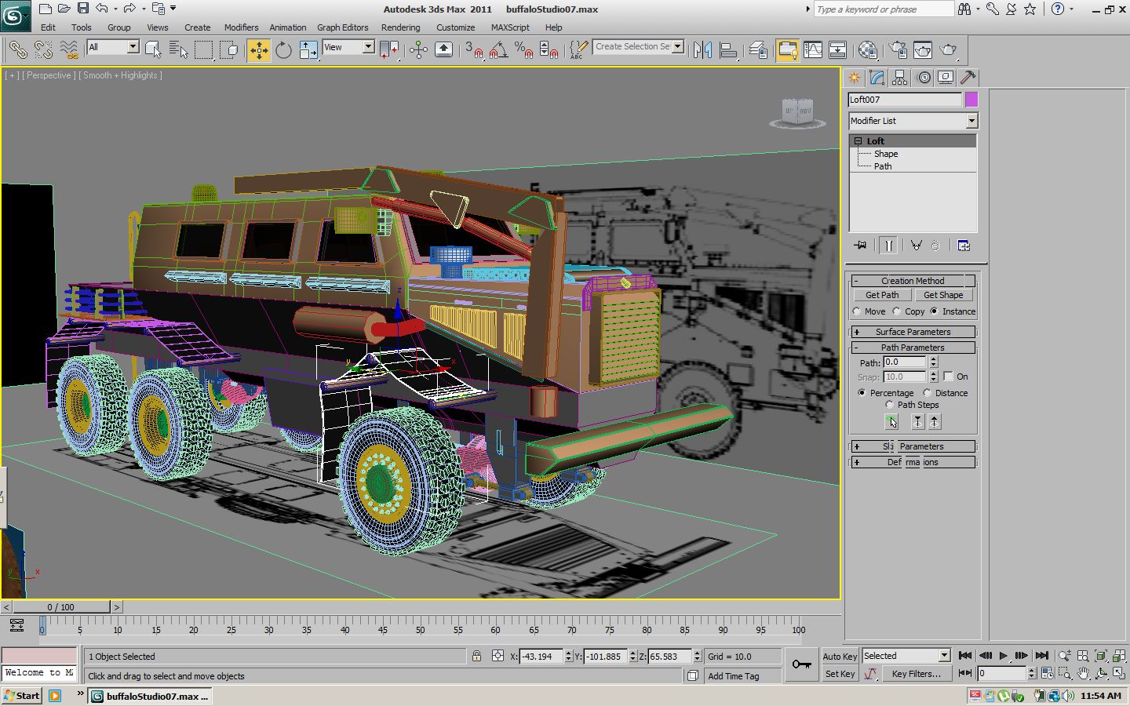This screenshot has width=1130, height=706.
Task: Click the Select and Link chain icon
Action: [x=17, y=50]
